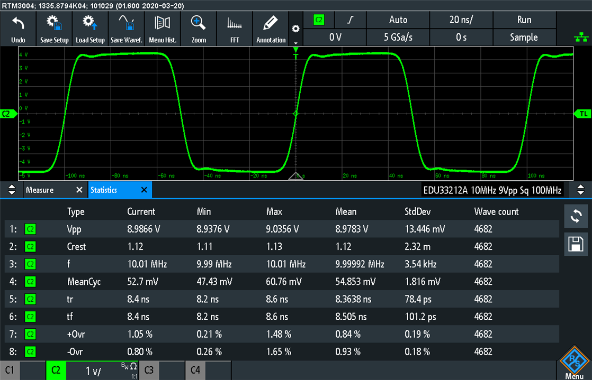Viewport: 592px width, 380px height.
Task: Select the 1.65 % max -Ovr value
Action: click(x=279, y=352)
